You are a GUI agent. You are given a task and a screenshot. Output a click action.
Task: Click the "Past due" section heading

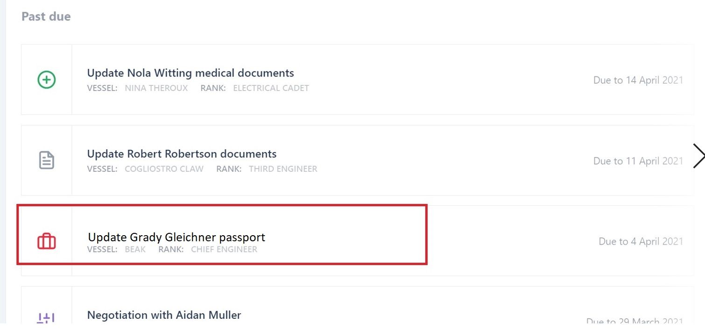tap(46, 17)
